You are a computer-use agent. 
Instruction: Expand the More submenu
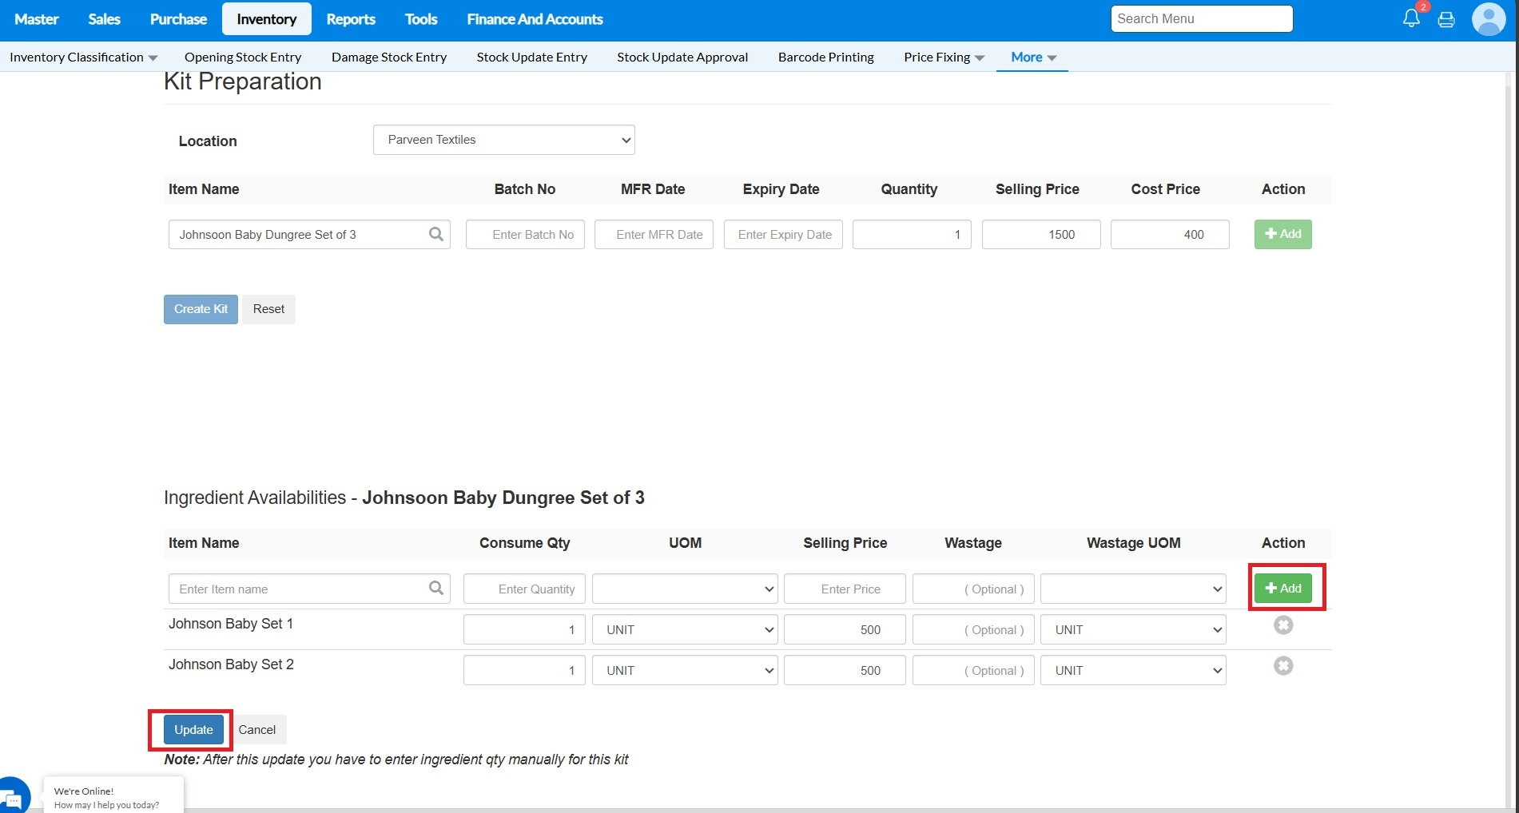(1032, 58)
